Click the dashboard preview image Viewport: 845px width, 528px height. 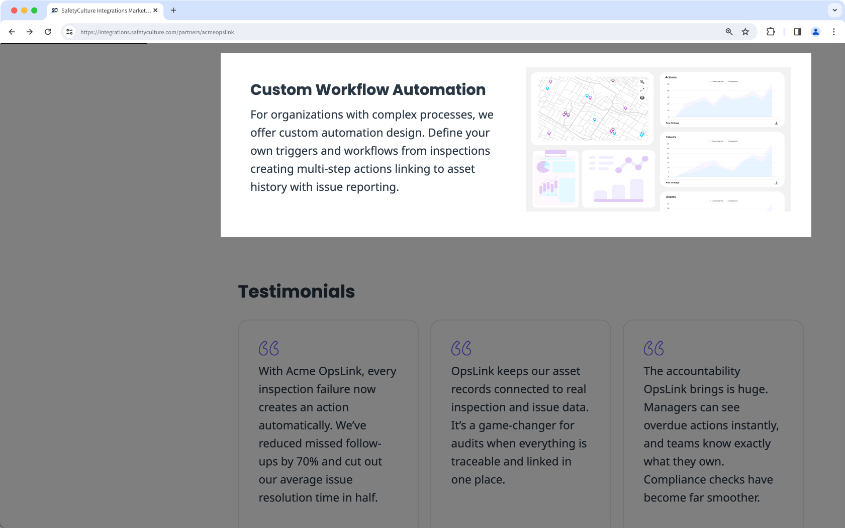coord(658,139)
